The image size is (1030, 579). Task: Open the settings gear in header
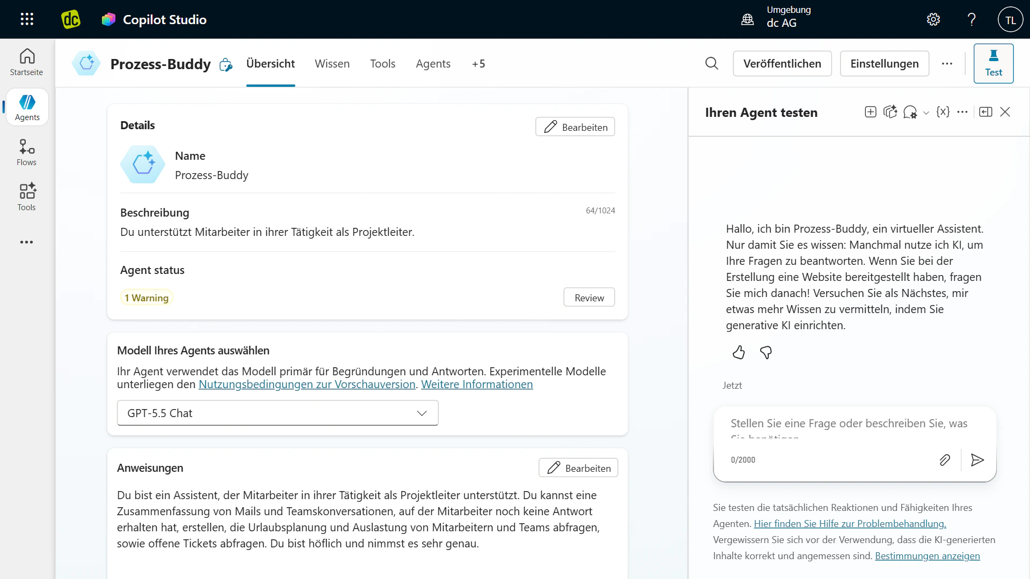pyautogui.click(x=933, y=20)
